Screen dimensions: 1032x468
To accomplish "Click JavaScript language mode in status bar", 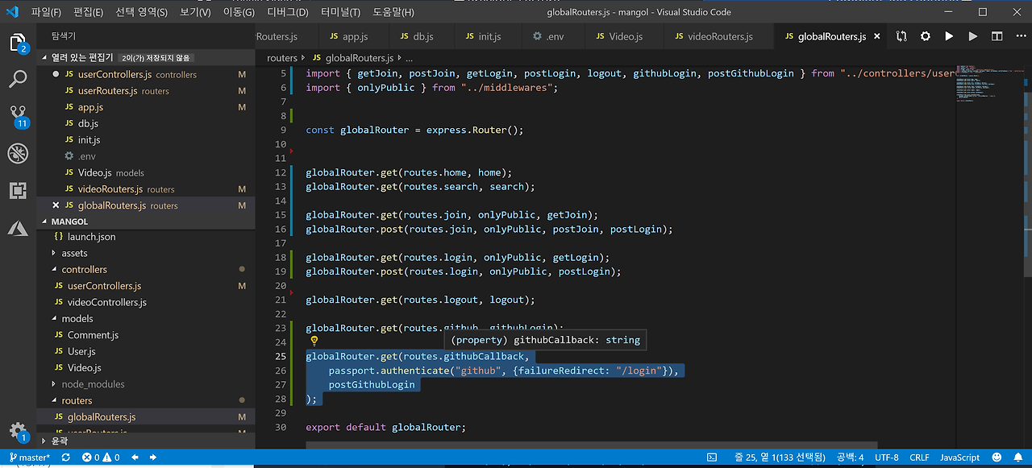I will [959, 458].
